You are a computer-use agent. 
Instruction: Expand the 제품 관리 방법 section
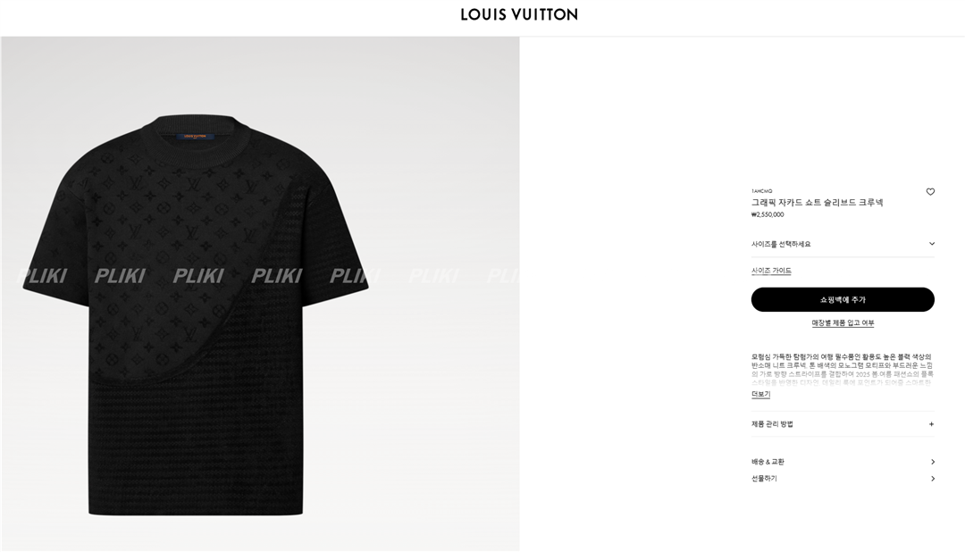pos(843,424)
